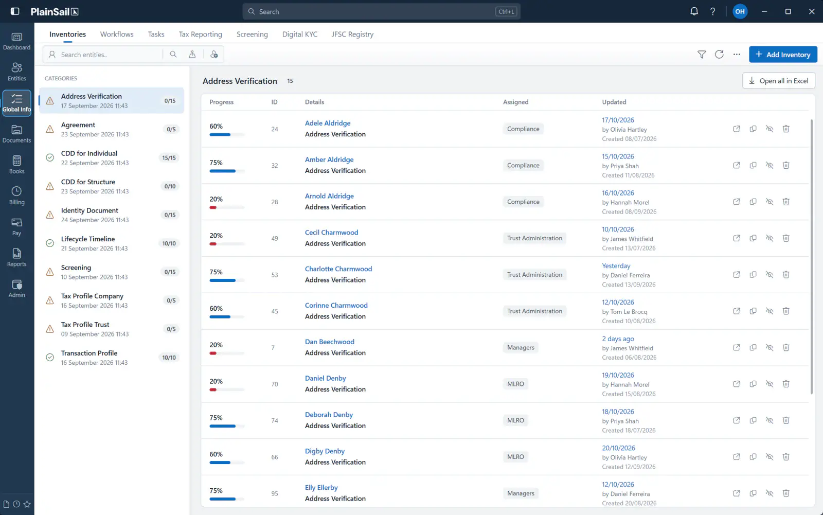823x515 pixels.
Task: Switch to the Tax Reporting tab
Action: 201,34
